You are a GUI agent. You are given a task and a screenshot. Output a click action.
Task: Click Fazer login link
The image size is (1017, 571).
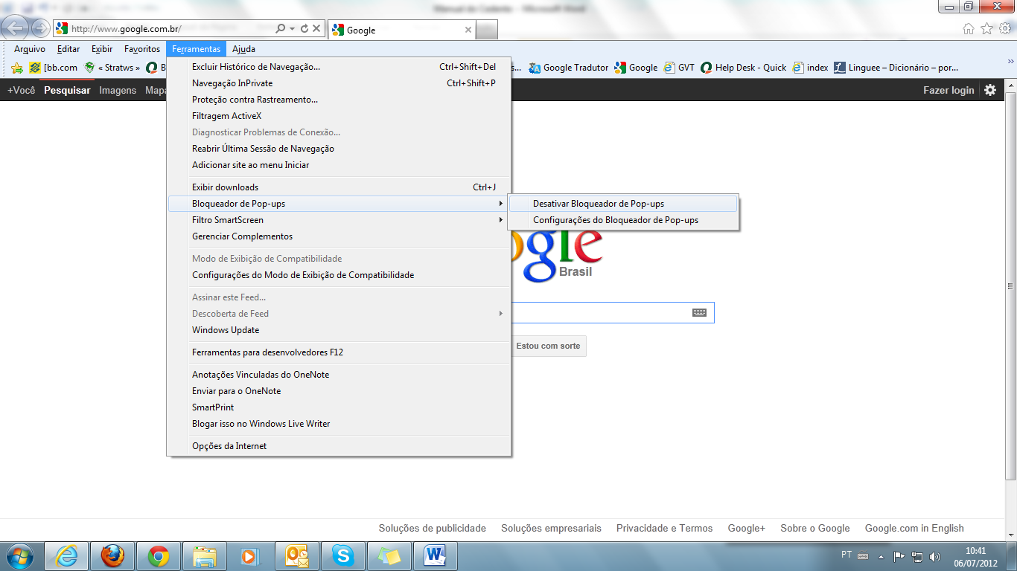(x=949, y=90)
